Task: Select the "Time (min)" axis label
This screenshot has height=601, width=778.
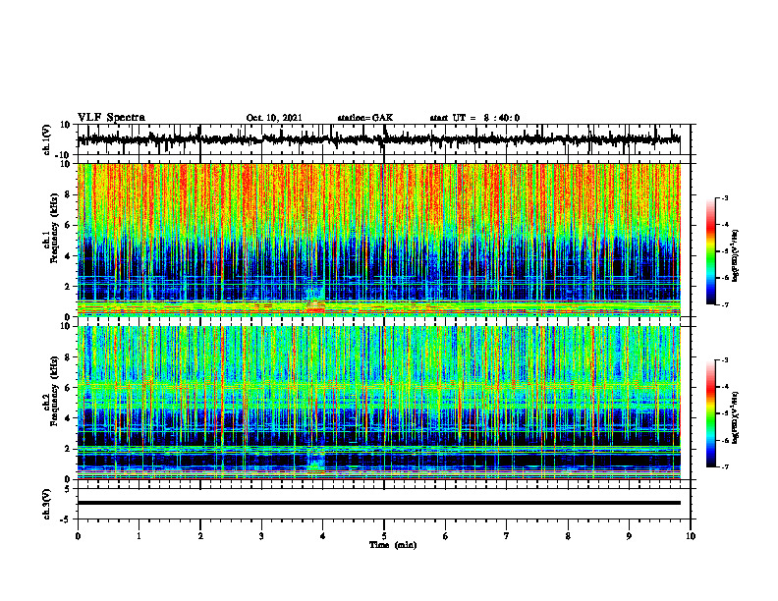Action: (x=393, y=545)
